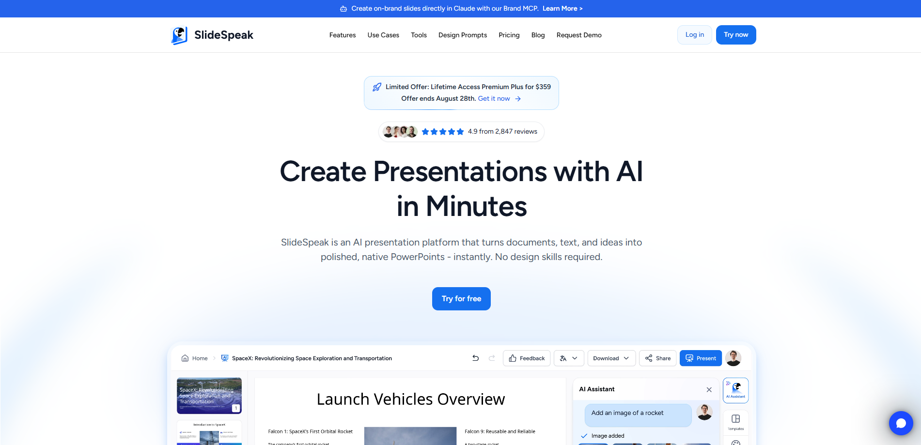Click the five-star rating icons
Image resolution: width=921 pixels, height=445 pixels.
(443, 132)
